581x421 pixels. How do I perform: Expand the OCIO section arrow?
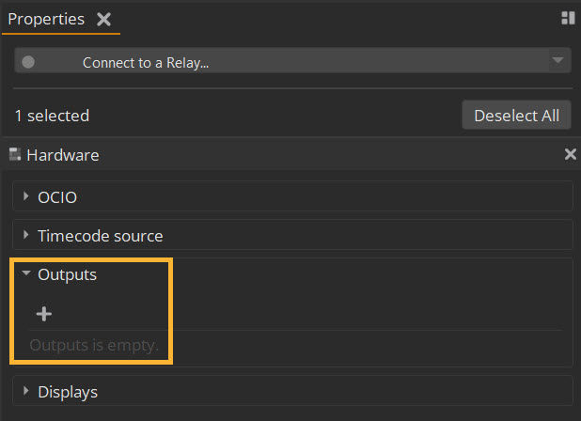26,196
